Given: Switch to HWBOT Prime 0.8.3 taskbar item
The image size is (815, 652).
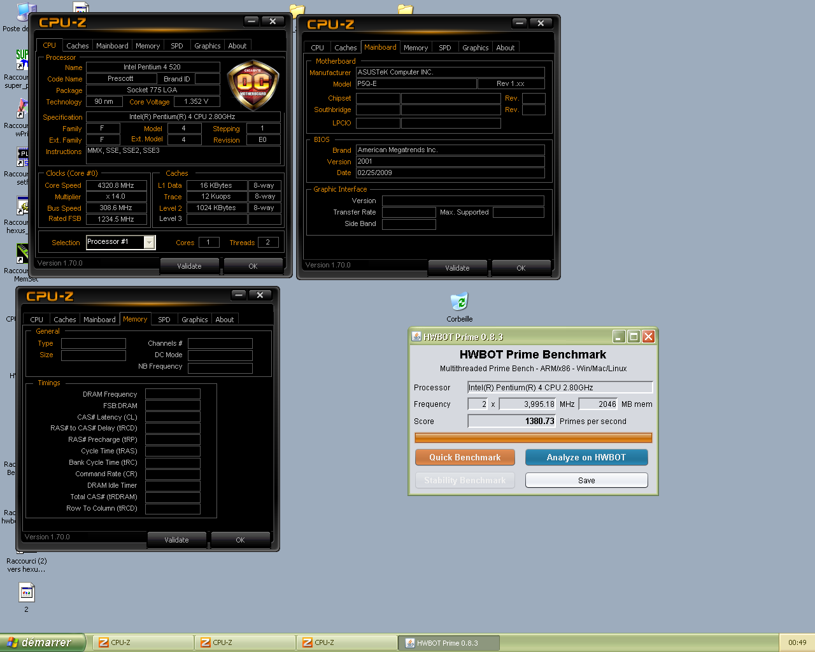Looking at the screenshot, I should click(450, 643).
